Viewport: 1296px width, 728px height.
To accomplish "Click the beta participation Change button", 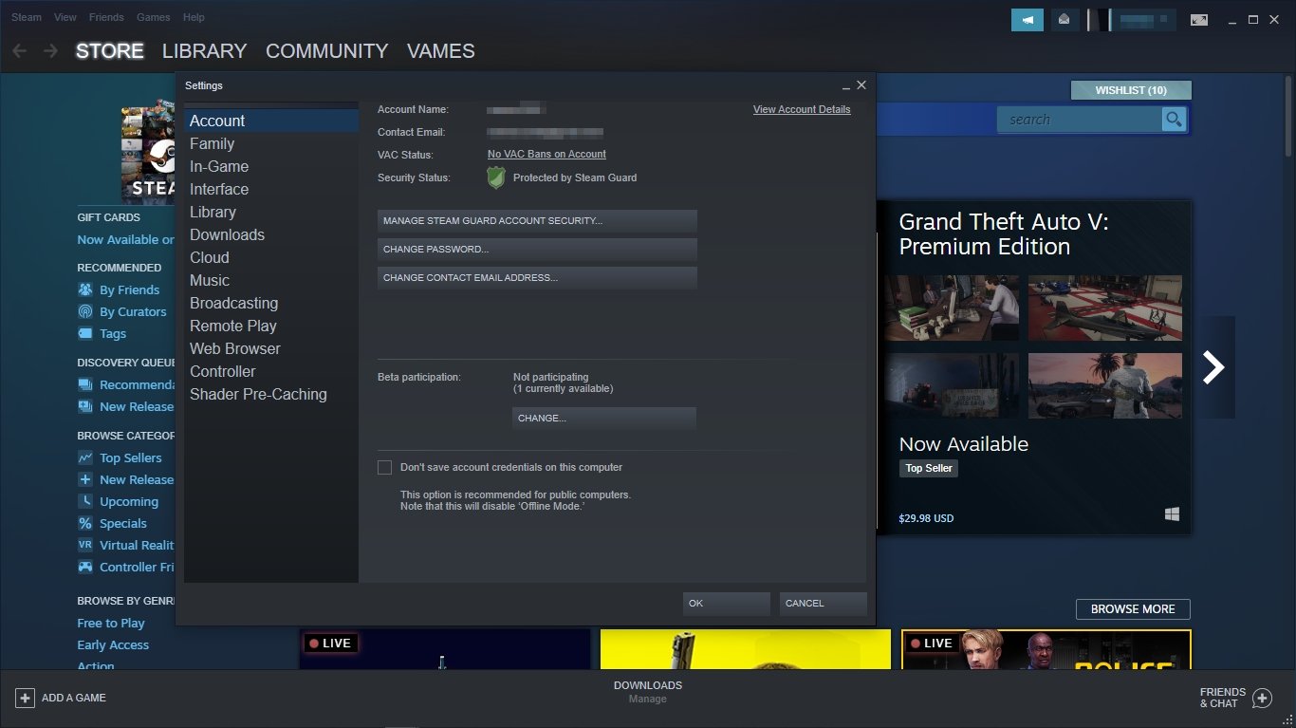I will [604, 418].
